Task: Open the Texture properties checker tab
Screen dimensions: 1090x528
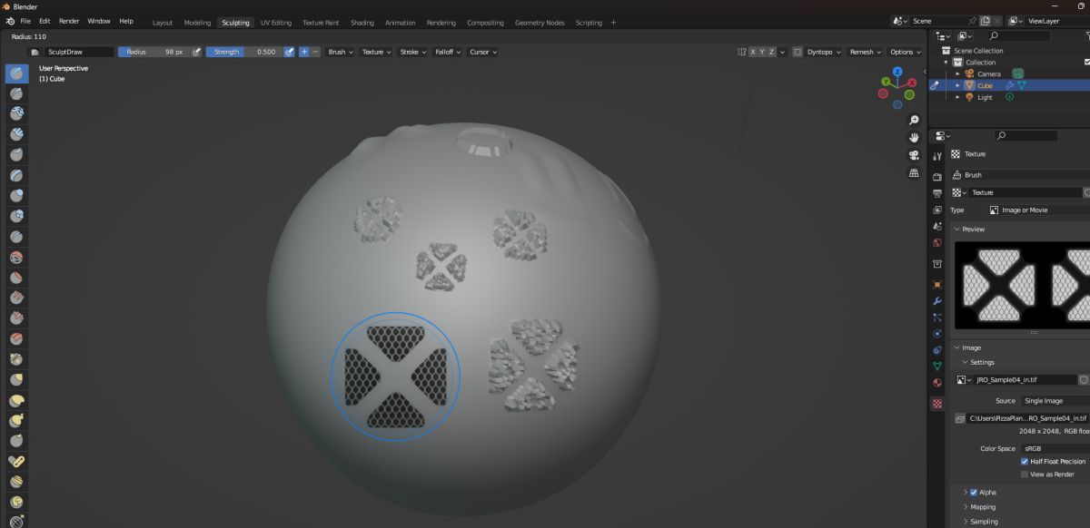Action: click(937, 404)
